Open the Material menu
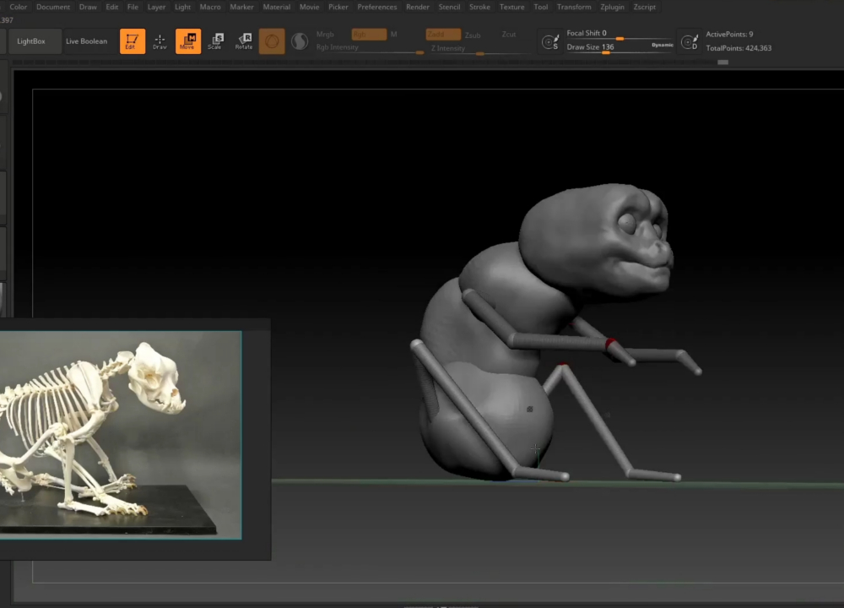The width and height of the screenshot is (844, 608). pos(276,7)
